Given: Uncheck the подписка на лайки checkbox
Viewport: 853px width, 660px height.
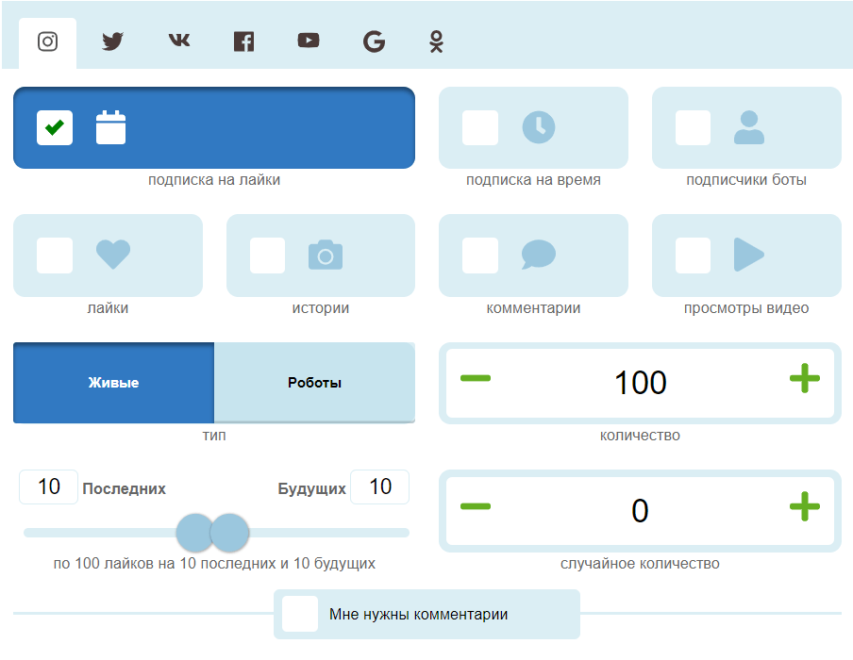Looking at the screenshot, I should pos(55,127).
